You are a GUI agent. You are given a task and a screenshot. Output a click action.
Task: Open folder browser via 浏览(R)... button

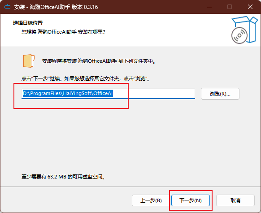click(x=220, y=94)
